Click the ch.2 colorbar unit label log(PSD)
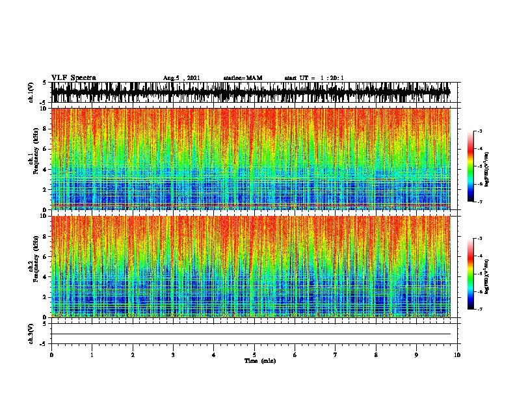 [487, 276]
